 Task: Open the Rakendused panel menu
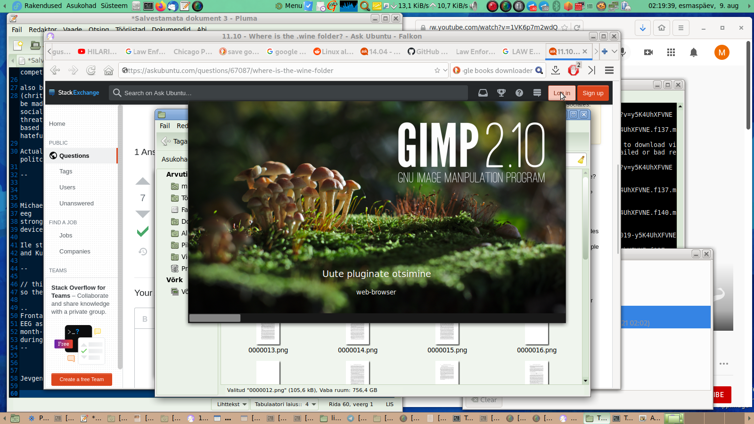coord(43,6)
